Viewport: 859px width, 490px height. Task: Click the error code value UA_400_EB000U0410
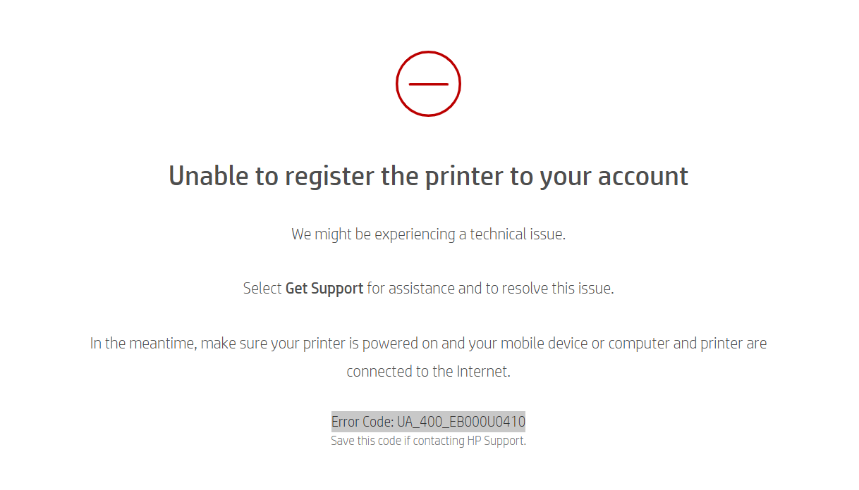[x=461, y=422]
